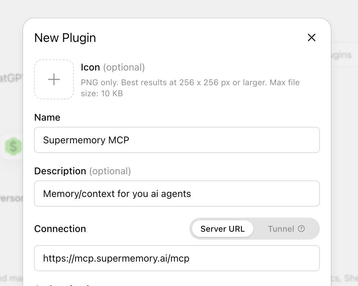Edit the server URL input field
Viewport: 358px width, 286px height.
[177, 258]
